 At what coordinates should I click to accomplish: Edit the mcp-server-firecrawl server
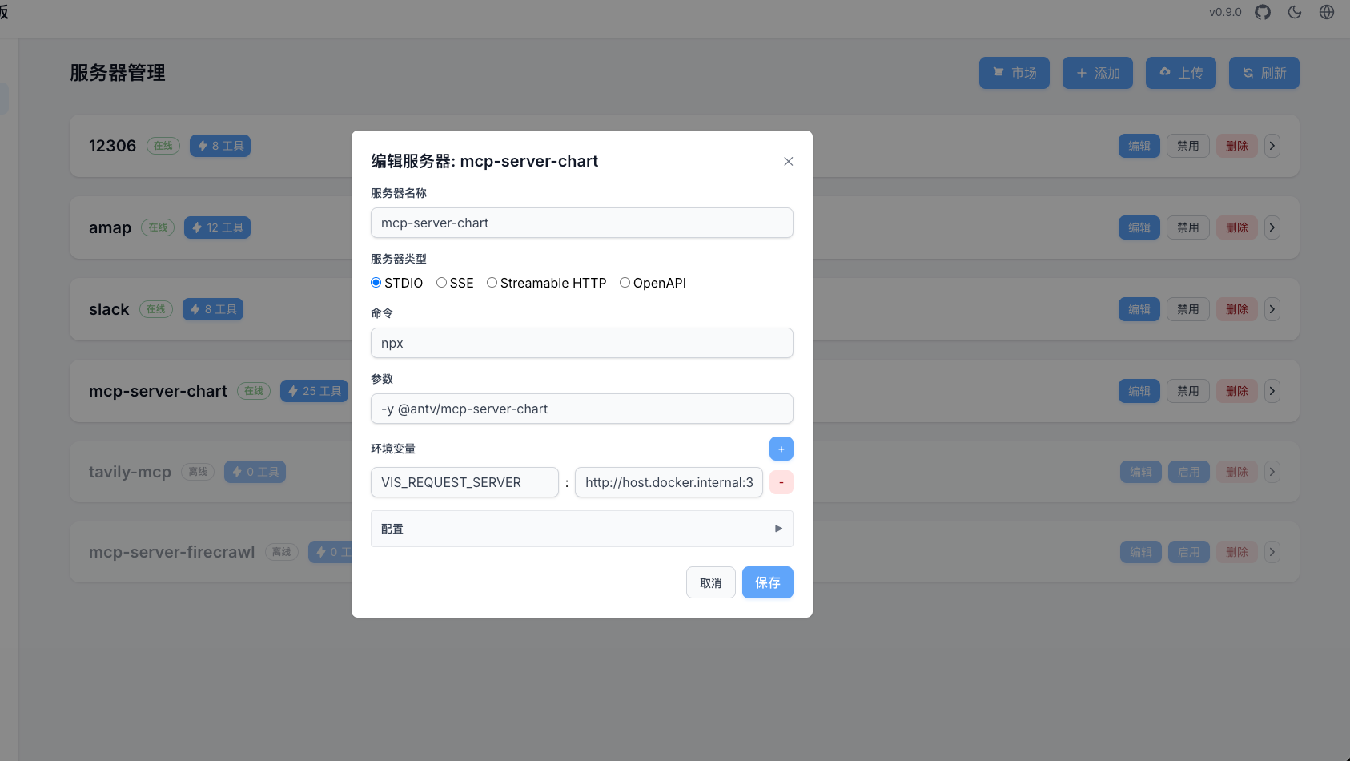tap(1141, 552)
